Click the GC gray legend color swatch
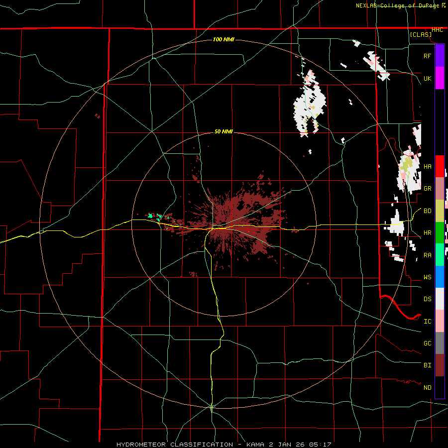Screen dimensions: 448x448 (x=440, y=343)
